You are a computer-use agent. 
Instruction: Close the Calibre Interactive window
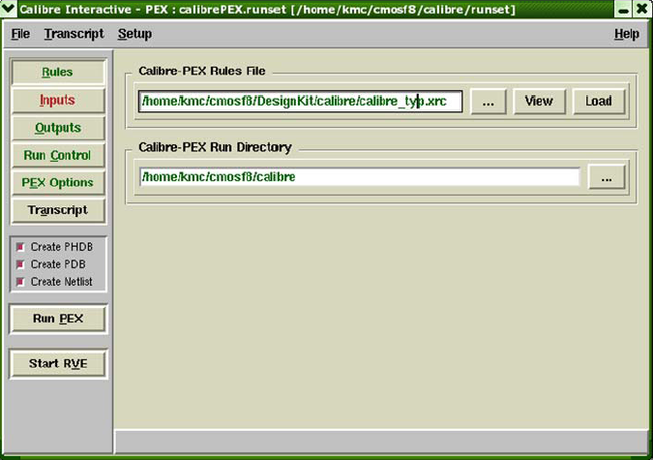coord(642,9)
